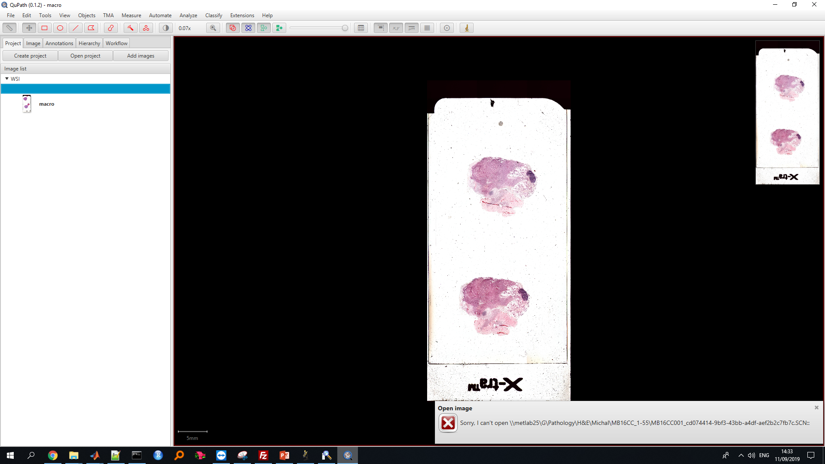Select the Wand tool
The image size is (825, 464).
(x=130, y=28)
